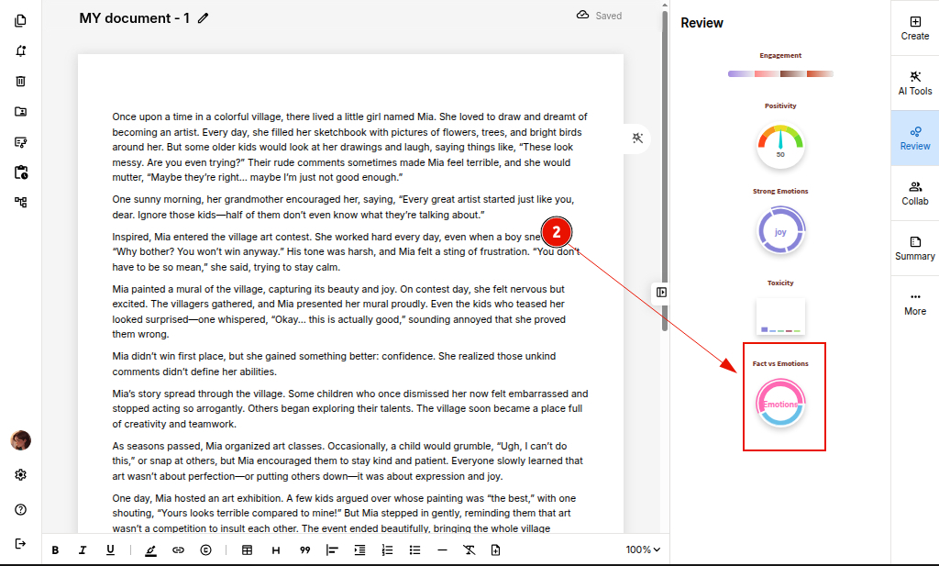The image size is (939, 566).
Task: Open the Collab panel
Action: [x=914, y=193]
